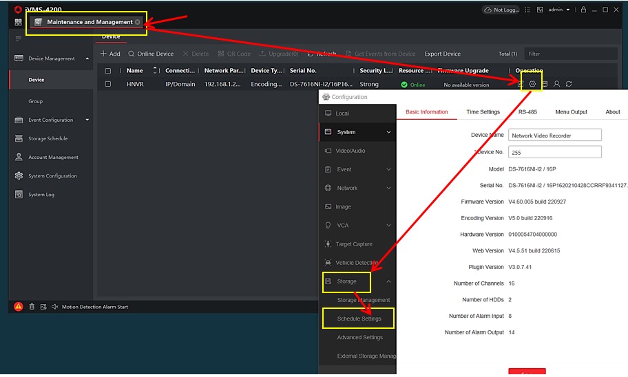
Task: Click the Storage Schedule icon in the sidebar
Action: pos(19,138)
